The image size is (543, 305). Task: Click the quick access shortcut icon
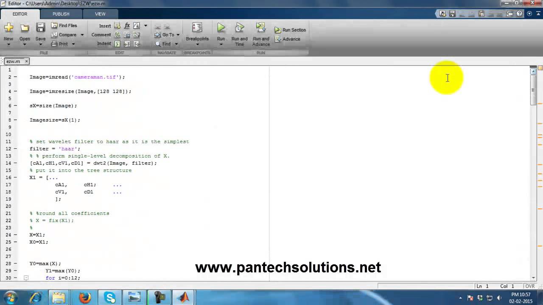click(x=442, y=14)
